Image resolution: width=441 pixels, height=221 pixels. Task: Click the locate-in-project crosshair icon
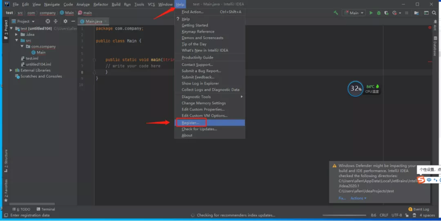tap(48, 21)
